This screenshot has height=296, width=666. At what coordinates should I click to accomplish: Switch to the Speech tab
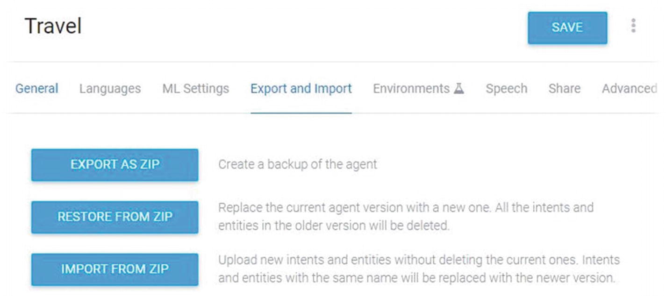pos(506,88)
